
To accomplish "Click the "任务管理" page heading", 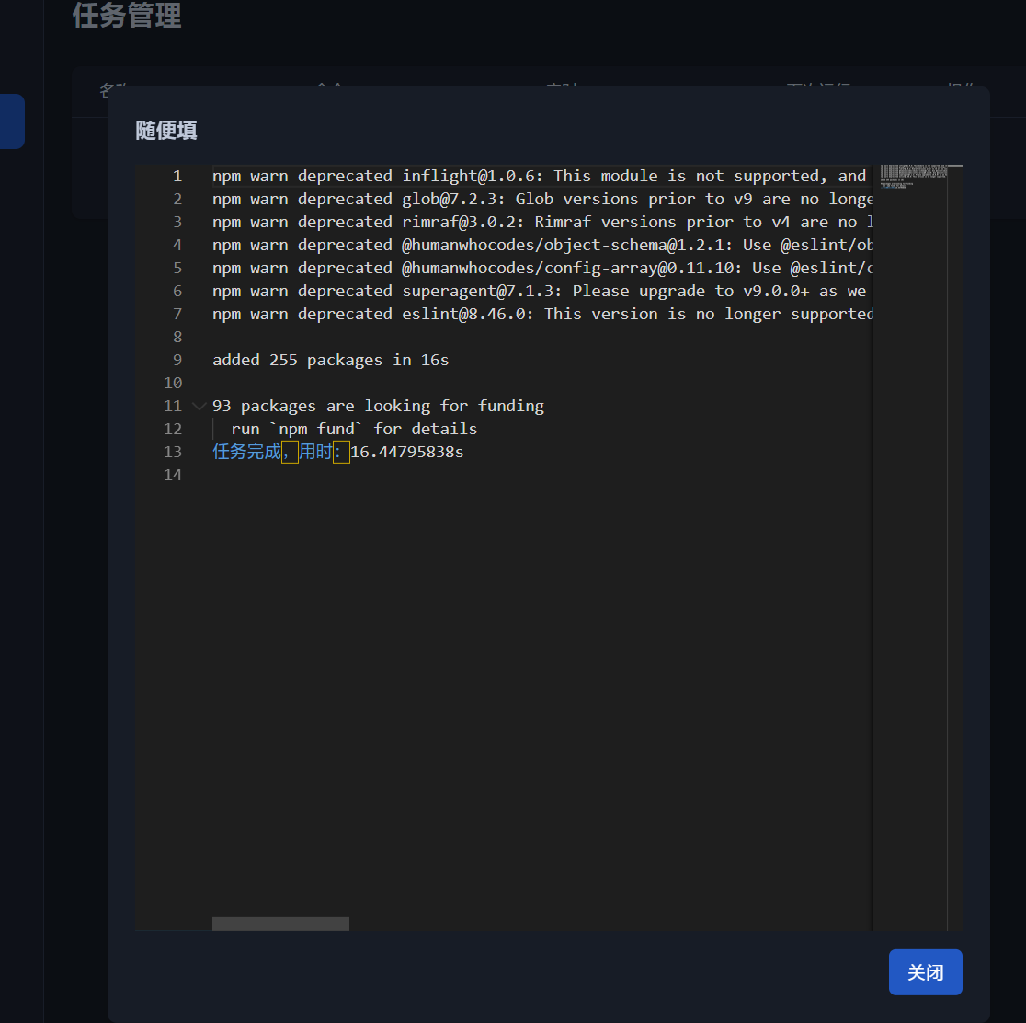I will [127, 15].
